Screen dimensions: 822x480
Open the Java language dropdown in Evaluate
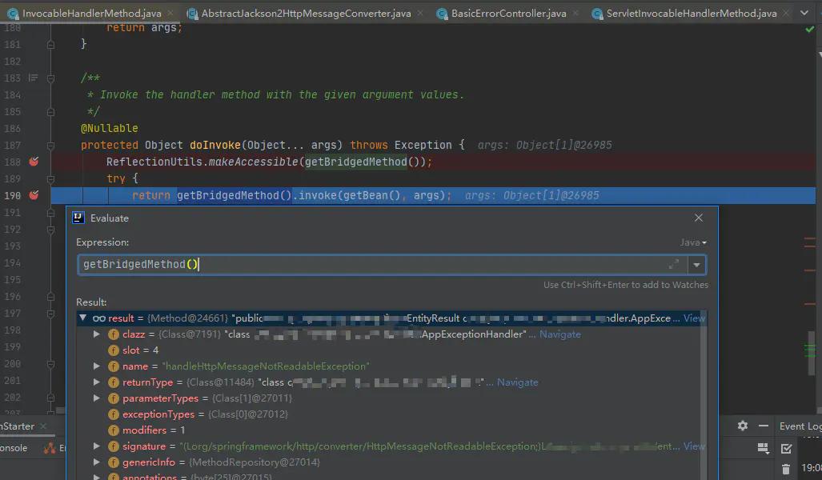tap(693, 242)
